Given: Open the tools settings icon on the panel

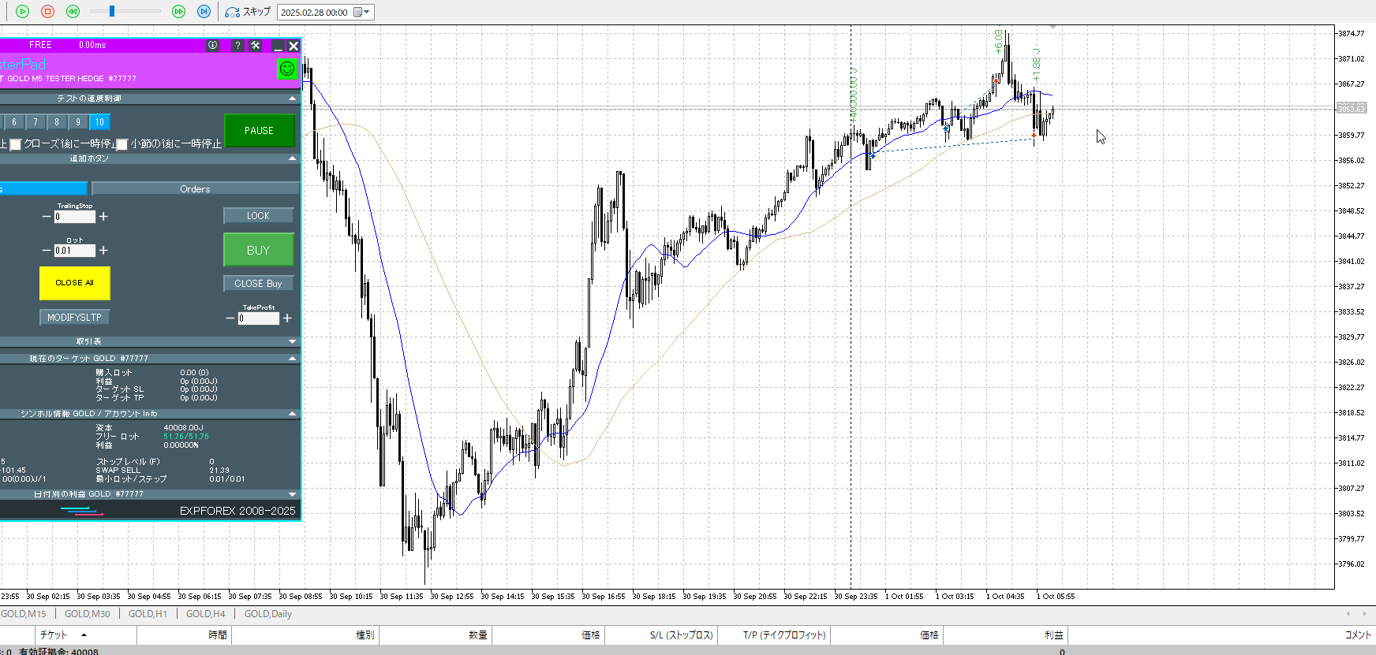Looking at the screenshot, I should [256, 46].
